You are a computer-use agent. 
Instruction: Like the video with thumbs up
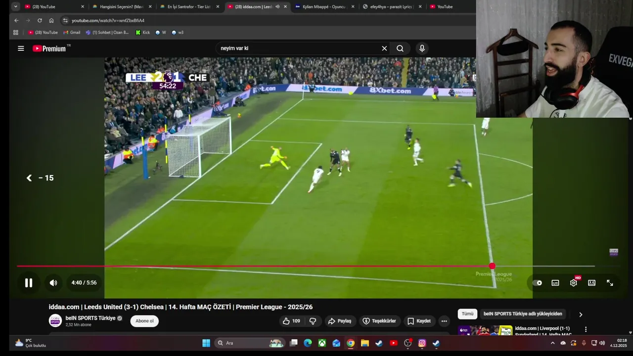[x=292, y=321]
